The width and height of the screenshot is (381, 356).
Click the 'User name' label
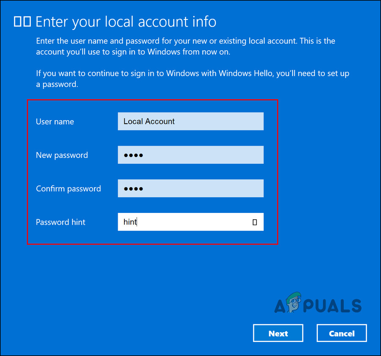tap(55, 121)
